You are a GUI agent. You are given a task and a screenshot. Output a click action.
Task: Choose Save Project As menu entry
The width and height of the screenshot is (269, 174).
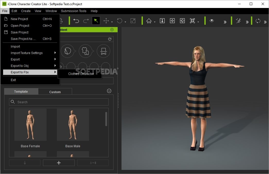(x=30, y=39)
